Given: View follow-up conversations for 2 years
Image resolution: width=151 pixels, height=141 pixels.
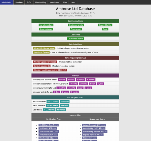Looking at the screenshot, I should click(100, 84).
